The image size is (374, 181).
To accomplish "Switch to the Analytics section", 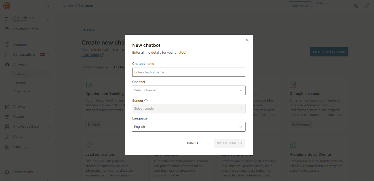I will tap(20, 83).
